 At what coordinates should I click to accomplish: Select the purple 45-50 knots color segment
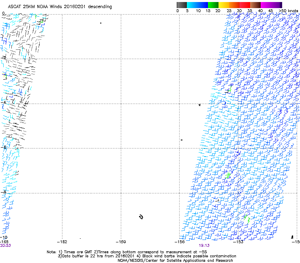(276, 5)
